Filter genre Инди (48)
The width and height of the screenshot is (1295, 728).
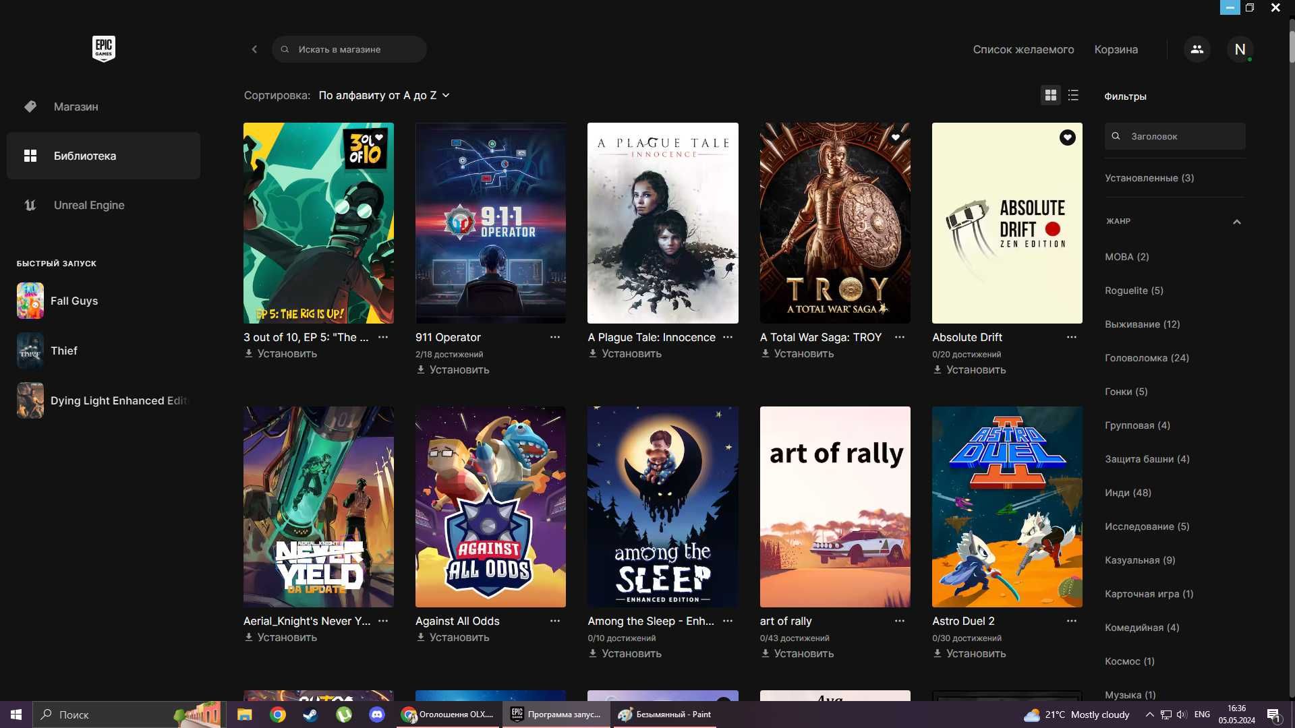click(1128, 493)
